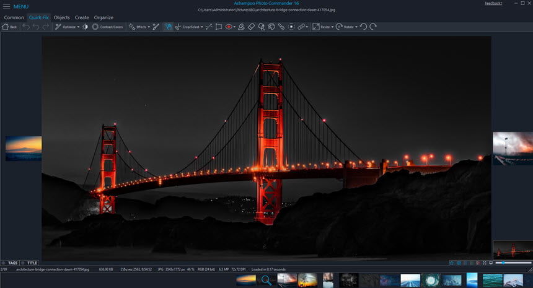Click the 'Loaded in 0.17 seconds' status text
Screen dimensions: 533x288
pos(268,269)
